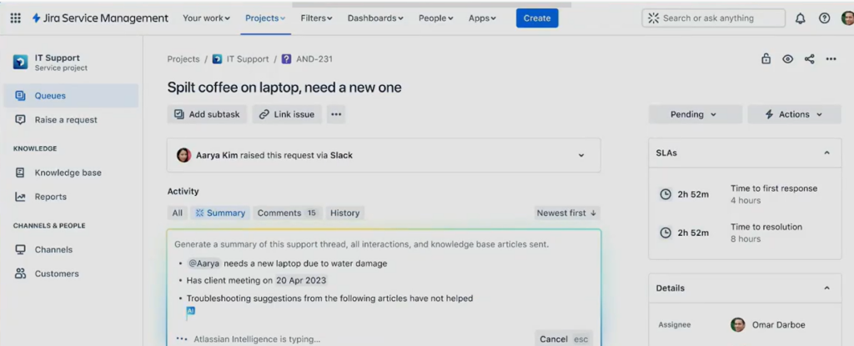The width and height of the screenshot is (854, 346).
Task: Open the Your work menu
Action: coord(207,18)
